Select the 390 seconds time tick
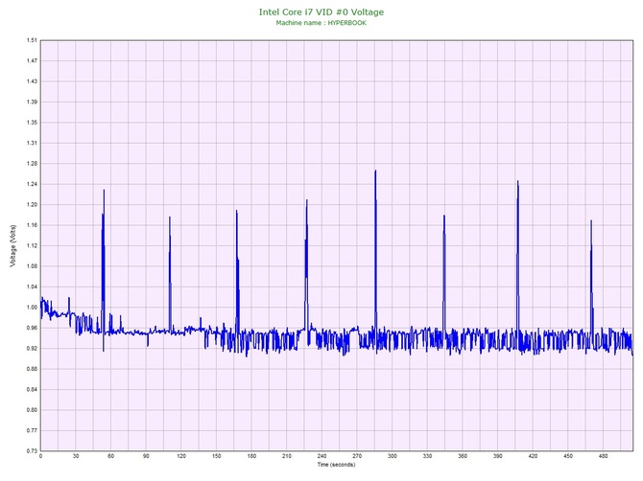The height and width of the screenshot is (481, 643). coord(497,456)
